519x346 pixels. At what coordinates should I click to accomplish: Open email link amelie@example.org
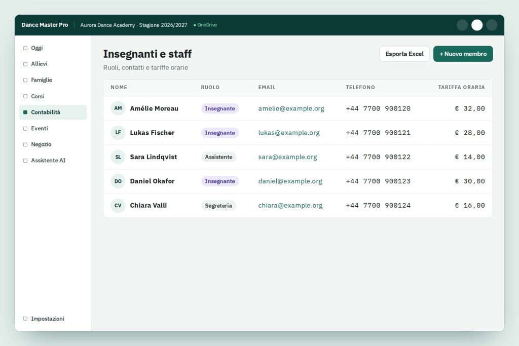[291, 108]
